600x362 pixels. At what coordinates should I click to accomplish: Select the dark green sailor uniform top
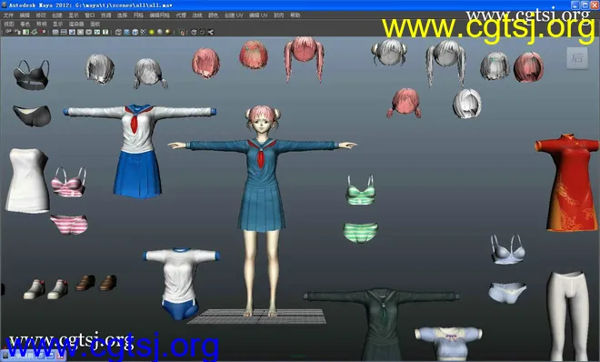point(382,324)
